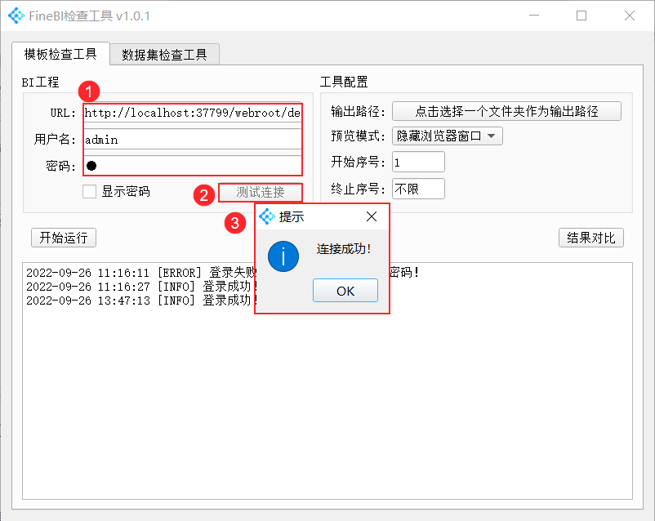Click the 终止序号 field showing 不限
The height and width of the screenshot is (521, 655).
418,189
